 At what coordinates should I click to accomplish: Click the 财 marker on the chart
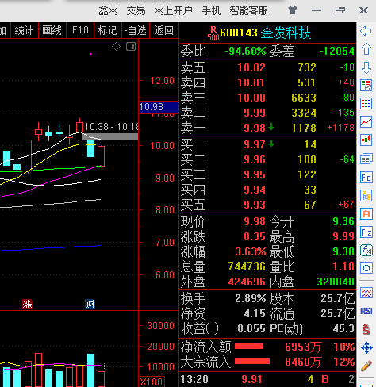[90, 305]
